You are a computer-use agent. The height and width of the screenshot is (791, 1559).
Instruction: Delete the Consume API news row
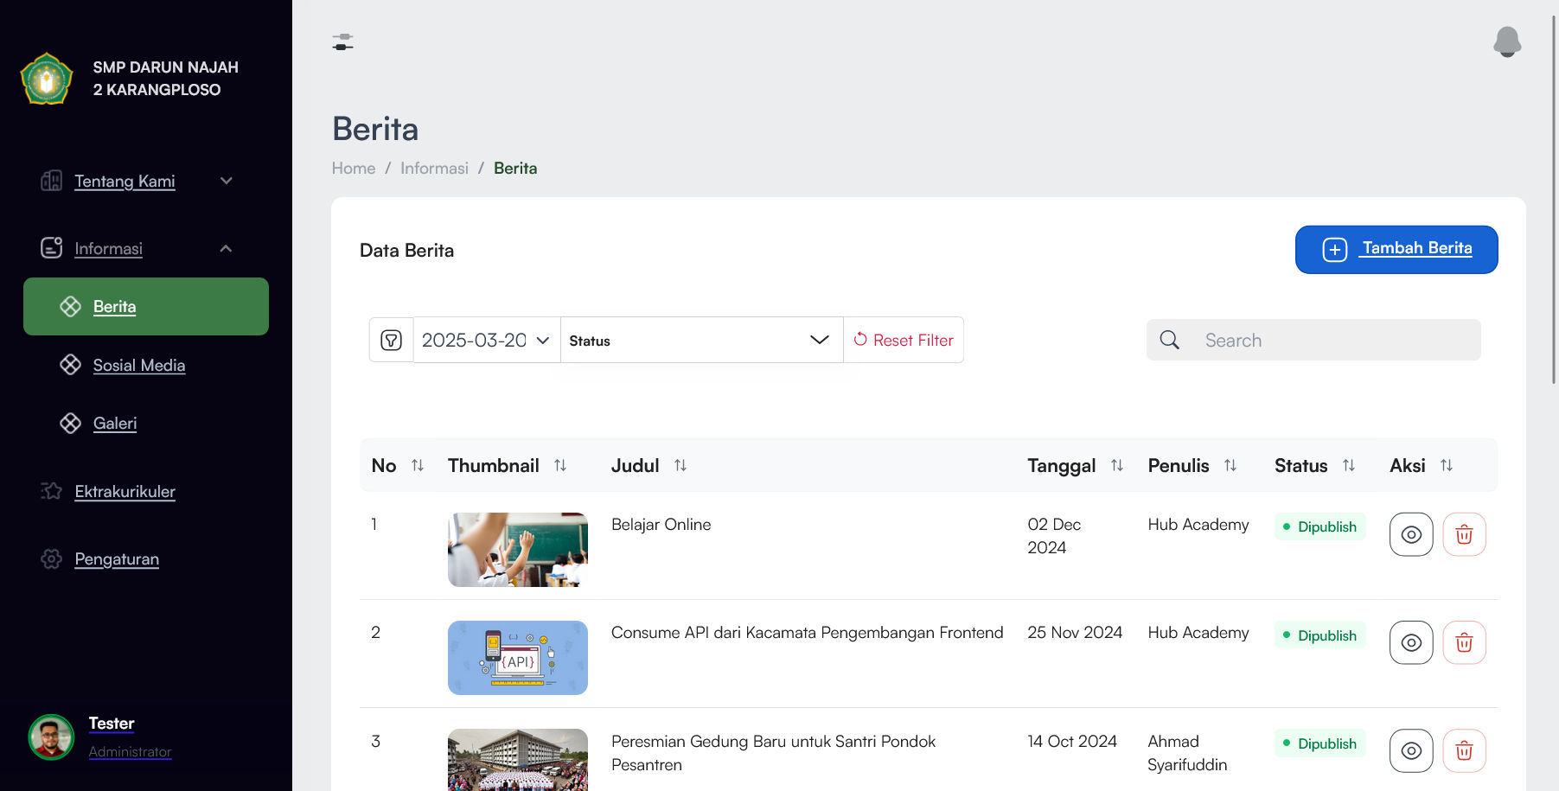click(x=1464, y=642)
